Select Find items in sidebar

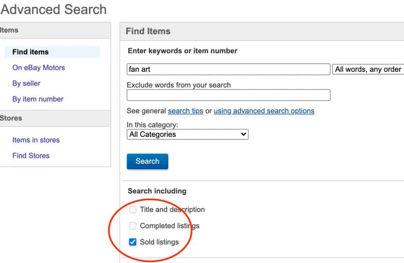coord(30,52)
